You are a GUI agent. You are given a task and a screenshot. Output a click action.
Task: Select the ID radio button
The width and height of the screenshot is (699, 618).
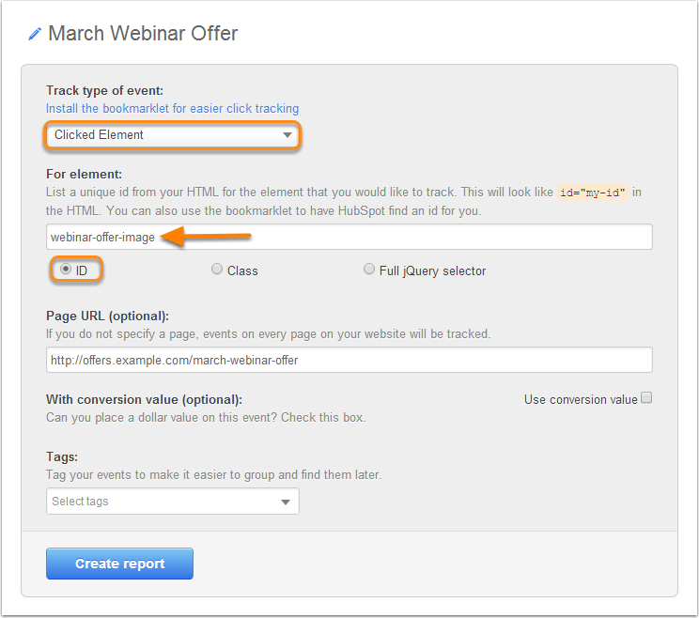click(x=66, y=270)
